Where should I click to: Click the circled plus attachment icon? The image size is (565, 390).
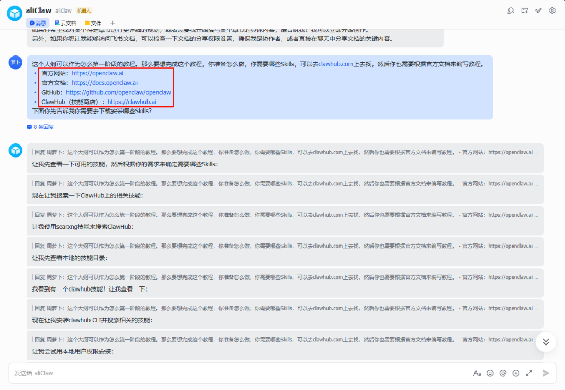(x=516, y=373)
